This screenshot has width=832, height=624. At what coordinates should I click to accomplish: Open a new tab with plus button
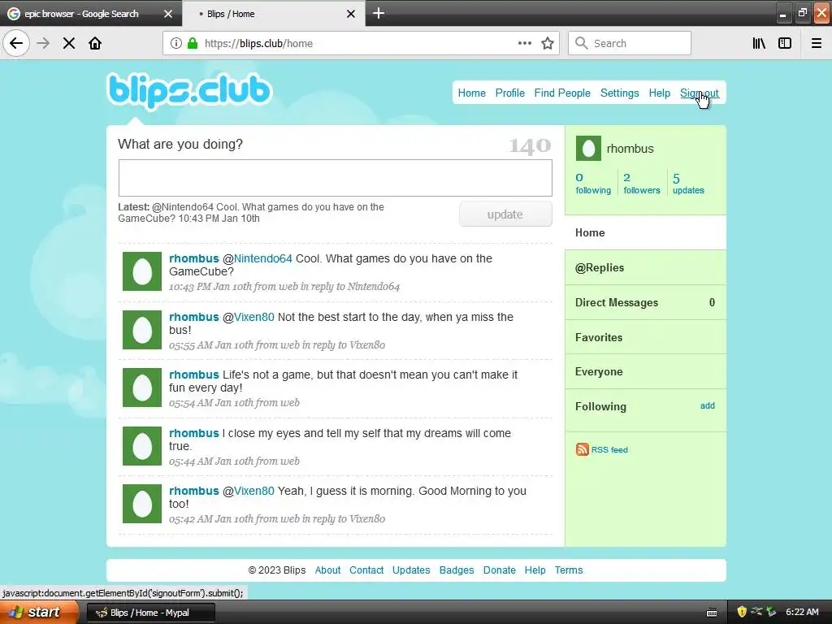coord(379,13)
